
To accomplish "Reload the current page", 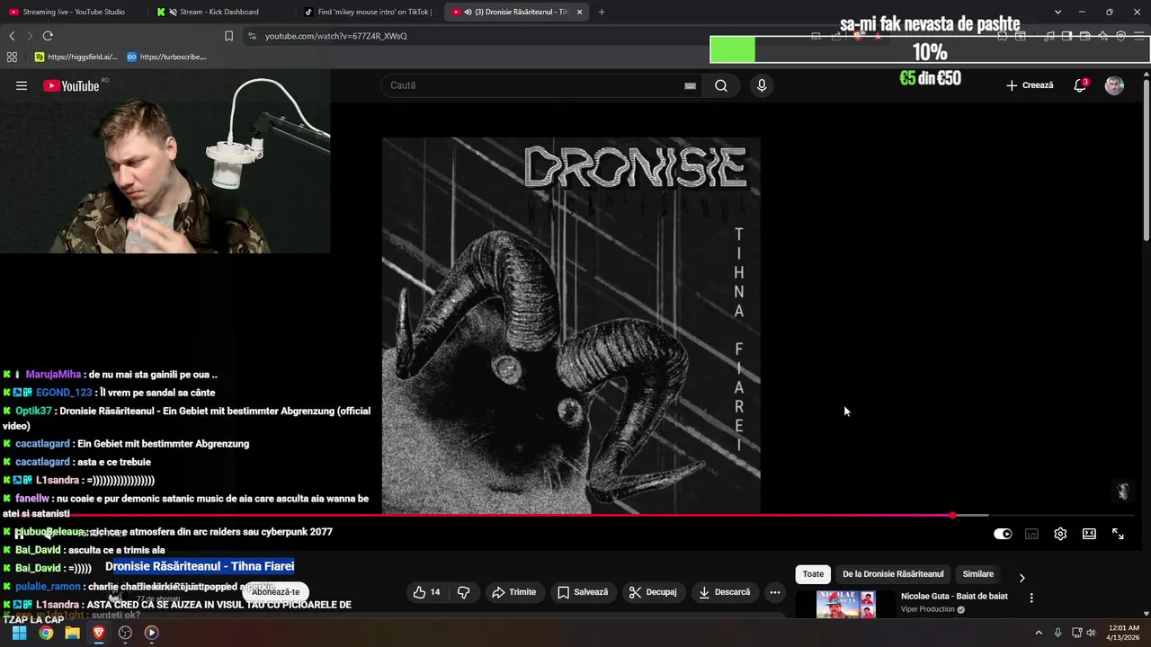I will pos(48,36).
